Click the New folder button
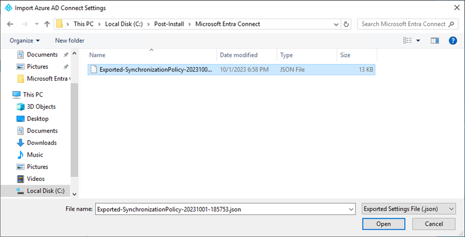This screenshot has height=237, width=465. point(69,40)
